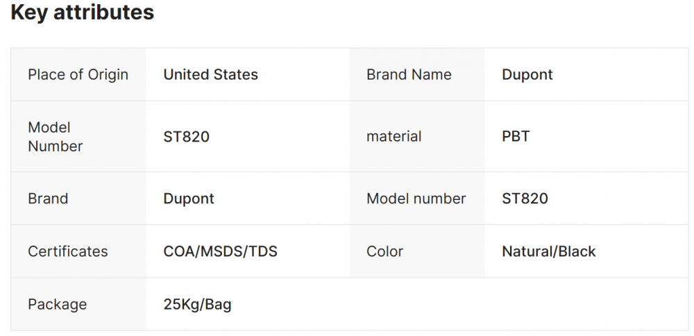Viewport: 694px width, 336px height.
Task: Click the Key attributes heading
Action: coord(83,12)
